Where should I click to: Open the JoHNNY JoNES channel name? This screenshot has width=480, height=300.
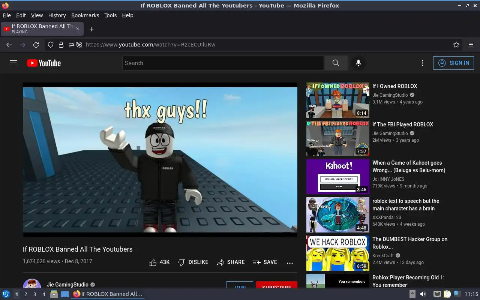(x=388, y=179)
